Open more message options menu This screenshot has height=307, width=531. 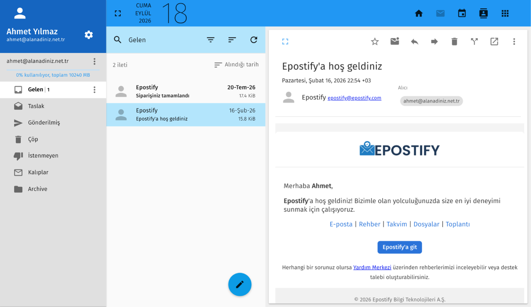click(514, 41)
